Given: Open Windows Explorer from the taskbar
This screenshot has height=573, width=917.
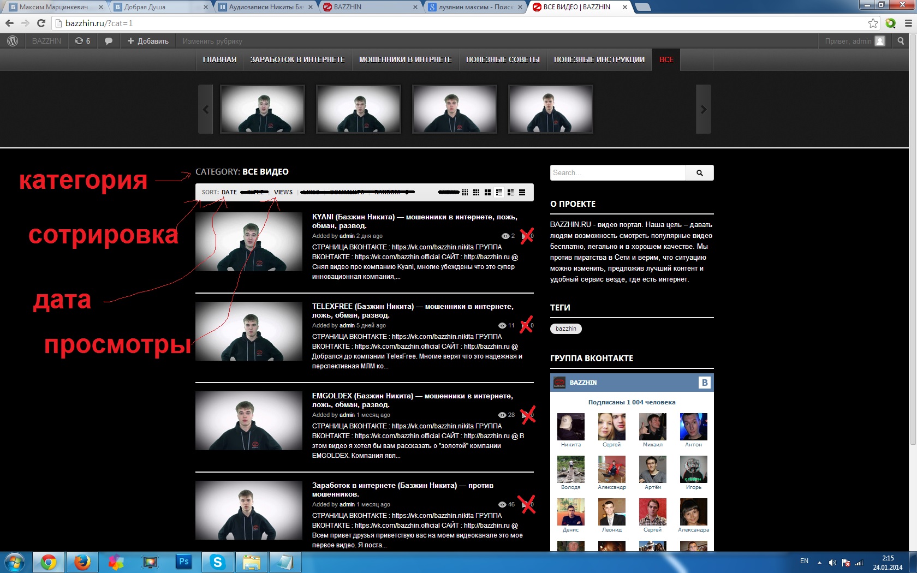Looking at the screenshot, I should (252, 562).
